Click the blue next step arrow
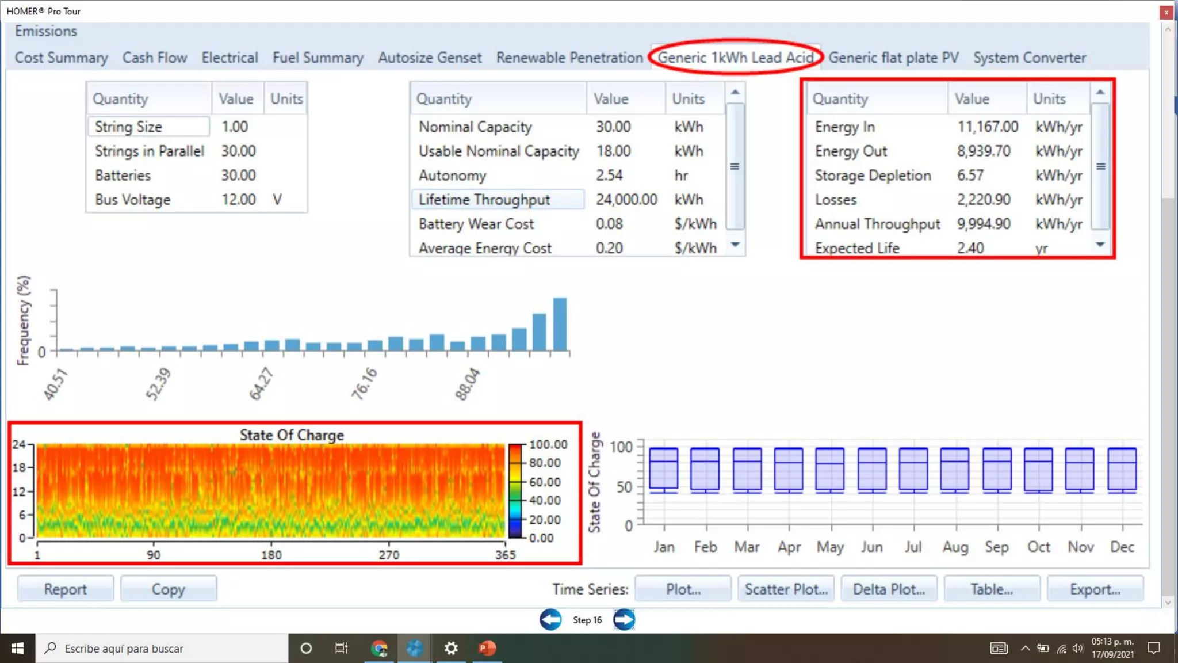This screenshot has height=663, width=1178. click(624, 620)
